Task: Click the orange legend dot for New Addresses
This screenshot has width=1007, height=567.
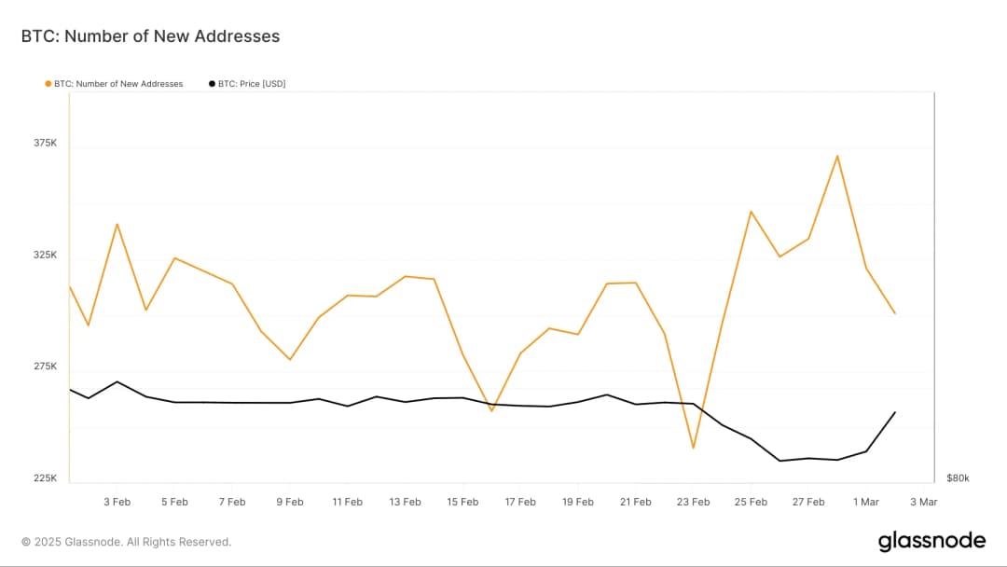Action: click(48, 84)
